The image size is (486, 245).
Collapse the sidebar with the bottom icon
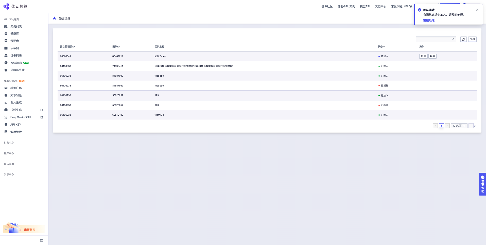tap(41, 240)
